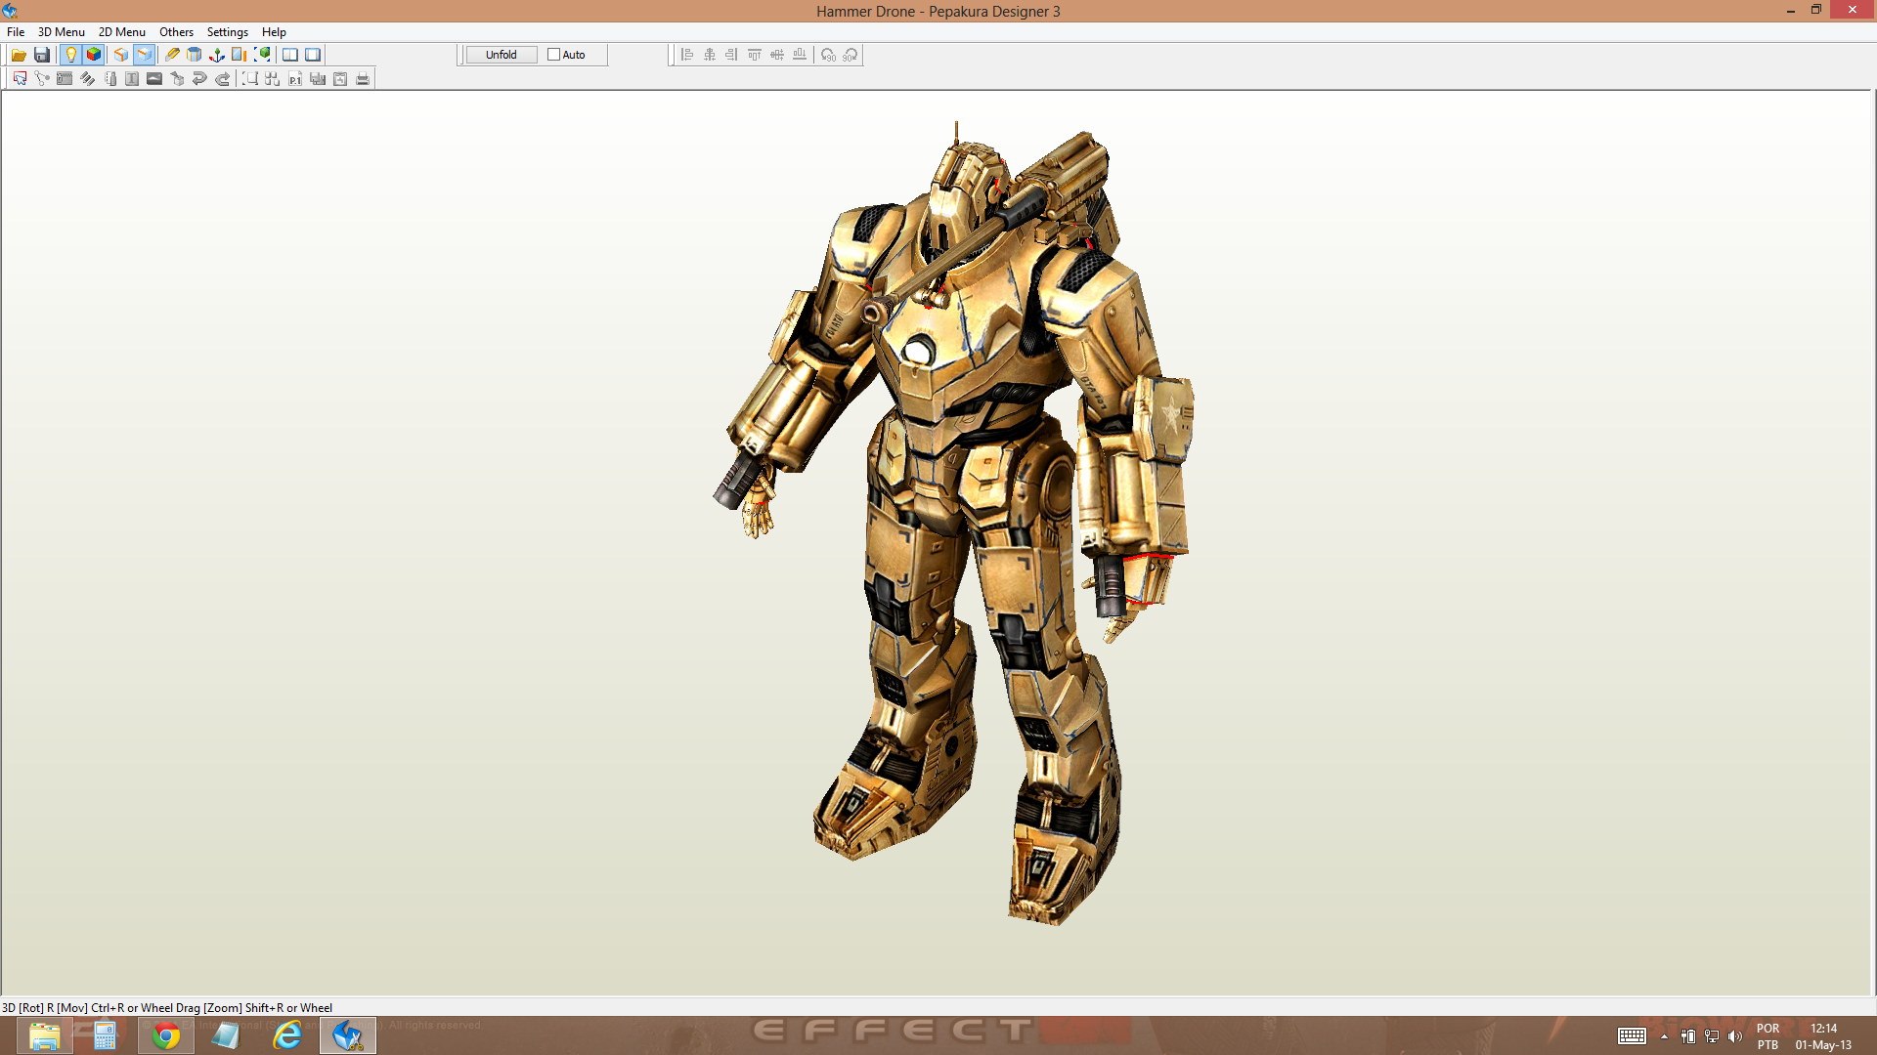Click the Pepakura Designer taskbar icon
Viewport: 1877px width, 1055px height.
[x=348, y=1035]
